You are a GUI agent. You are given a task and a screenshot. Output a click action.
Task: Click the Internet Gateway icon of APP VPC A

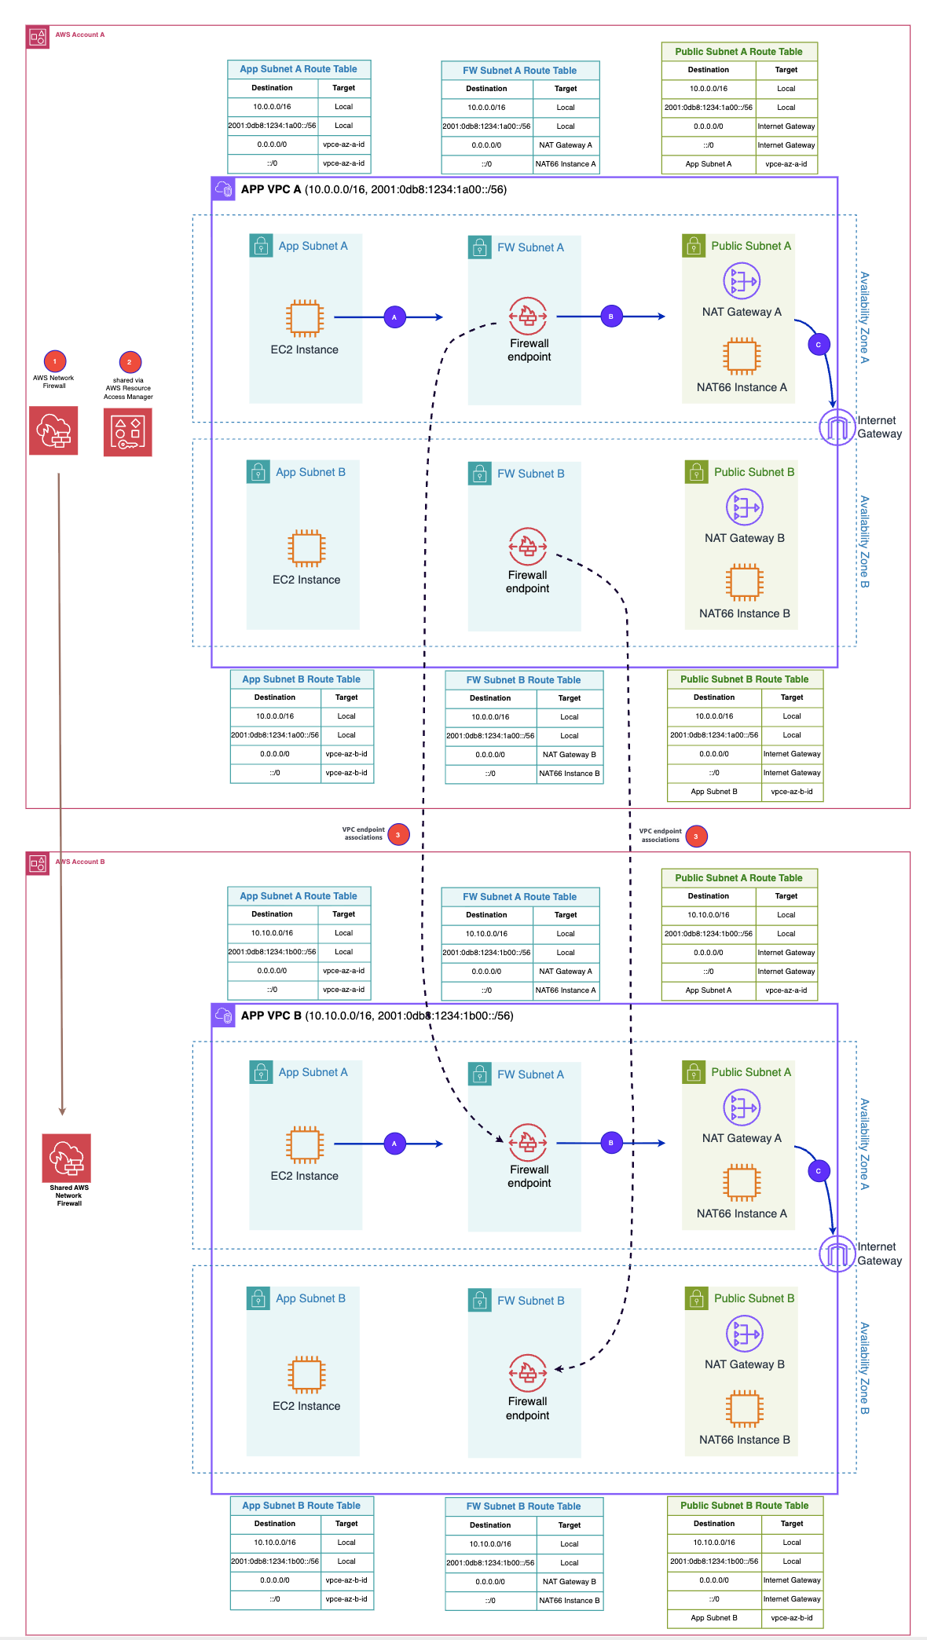click(837, 427)
